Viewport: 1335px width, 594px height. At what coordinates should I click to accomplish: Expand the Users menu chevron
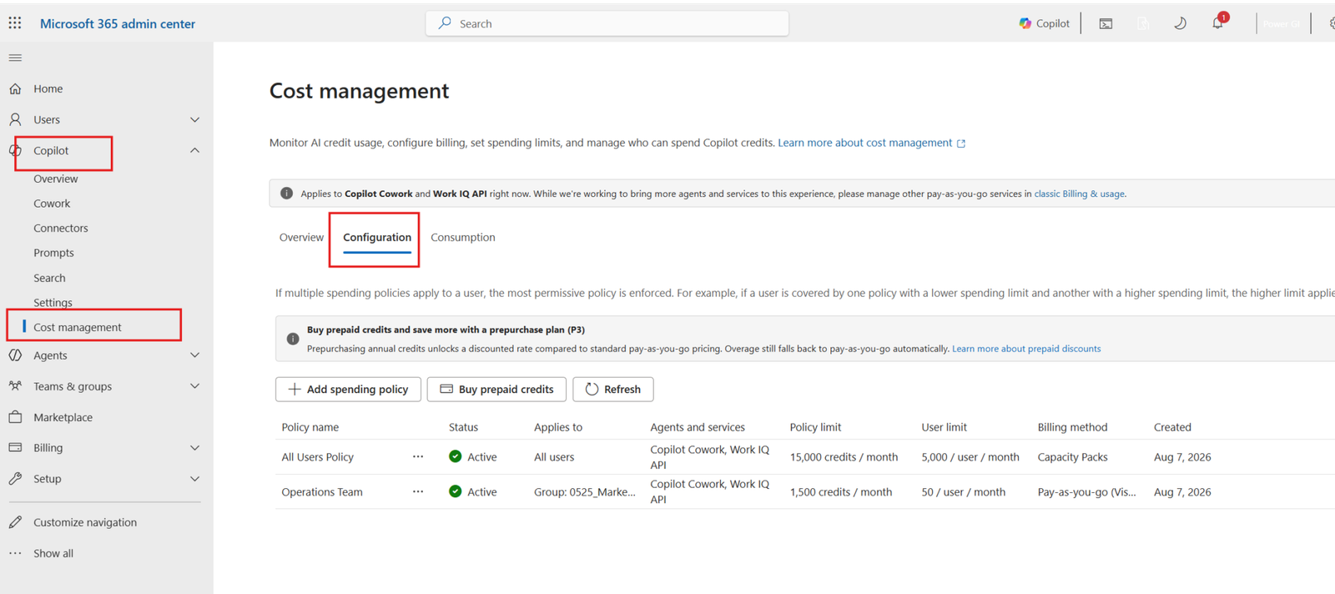point(194,119)
